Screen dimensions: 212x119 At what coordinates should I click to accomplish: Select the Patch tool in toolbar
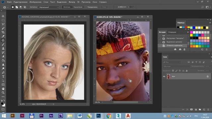click(3, 40)
